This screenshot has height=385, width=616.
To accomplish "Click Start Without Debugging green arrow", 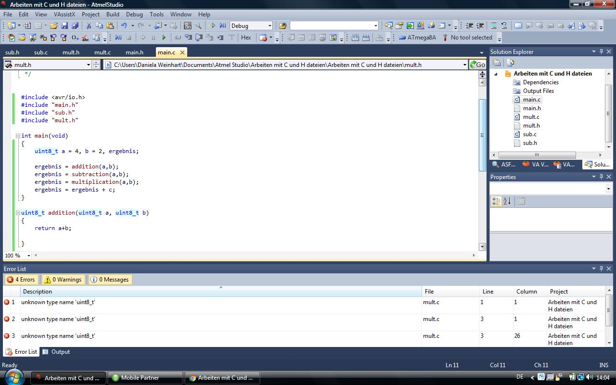I will [x=212, y=26].
